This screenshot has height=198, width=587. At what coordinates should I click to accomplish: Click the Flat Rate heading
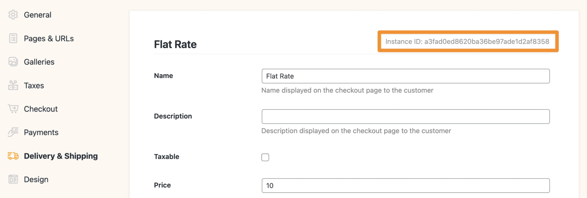point(175,44)
